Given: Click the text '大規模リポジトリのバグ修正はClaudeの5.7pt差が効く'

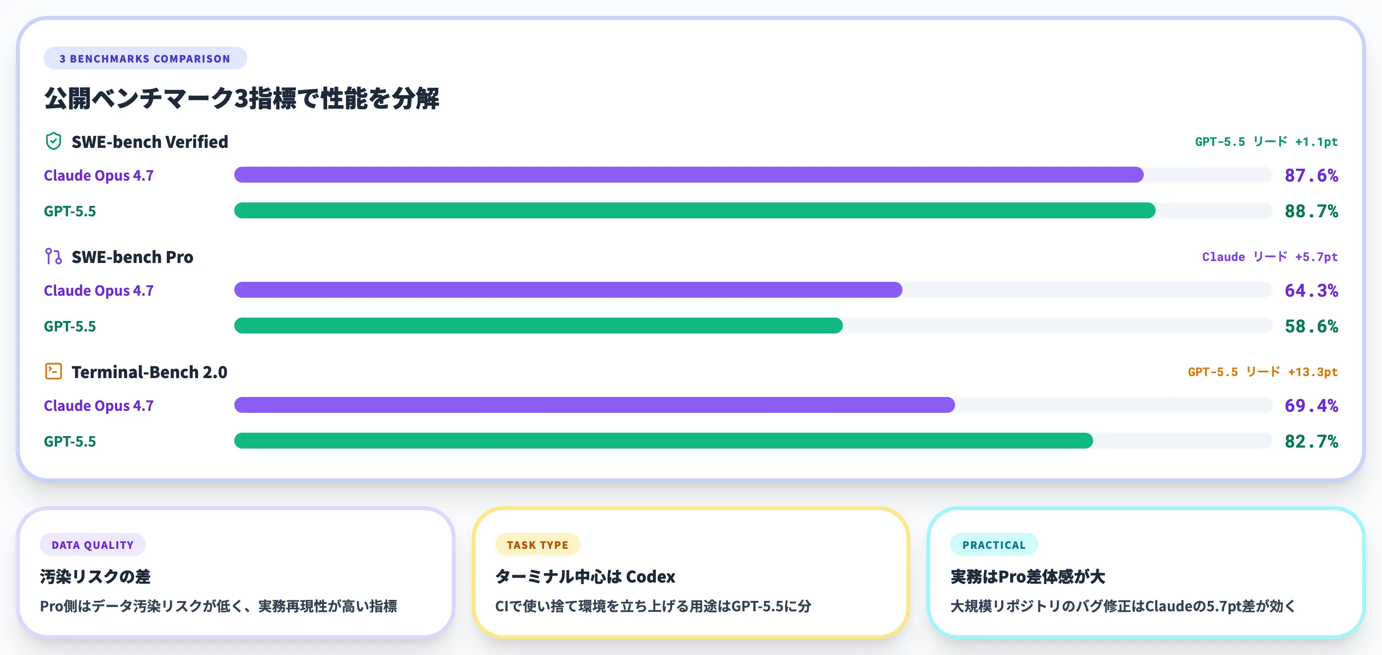Looking at the screenshot, I should [1123, 606].
